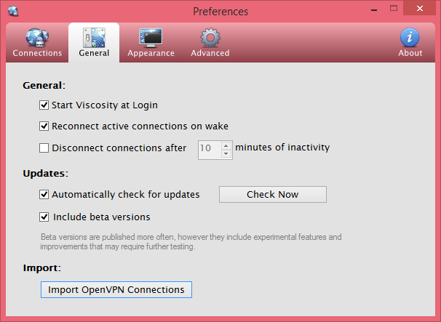Image resolution: width=441 pixels, height=322 pixels.
Task: Click the beta versions description text
Action: tap(191, 241)
